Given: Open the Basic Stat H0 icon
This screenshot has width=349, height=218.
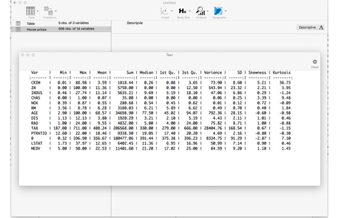Looking at the screenshot, I should coord(182,11).
